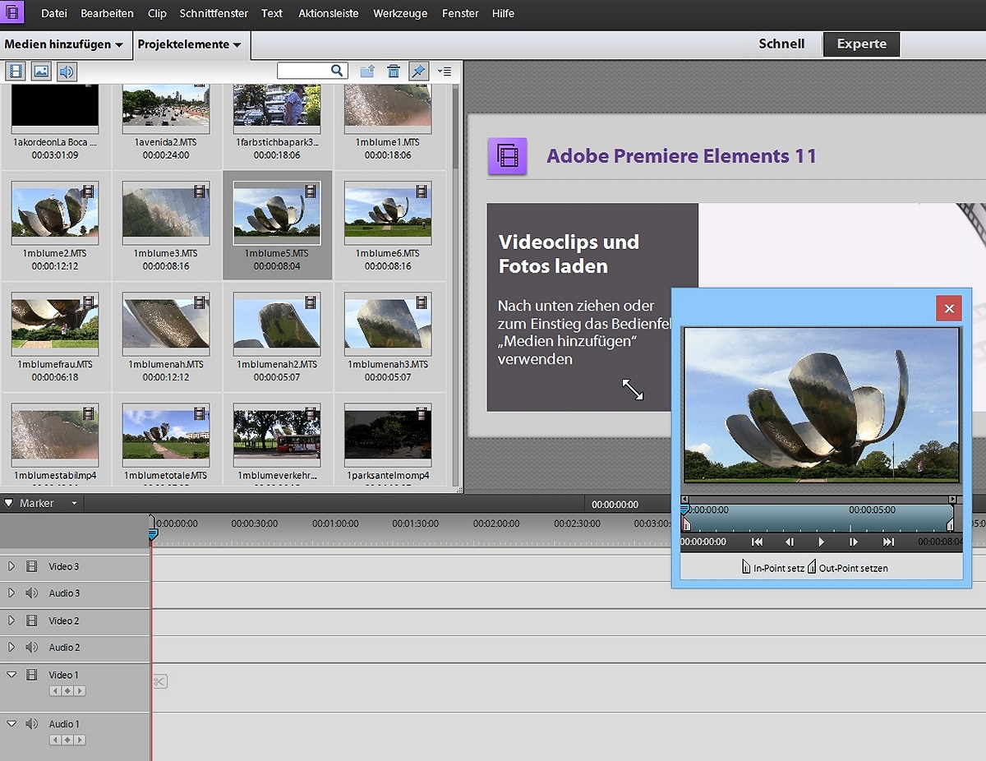
Task: Collapse the Audio 1 track
Action: tap(12, 724)
